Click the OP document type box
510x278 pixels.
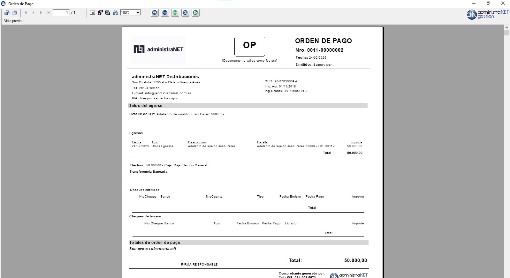(x=250, y=47)
